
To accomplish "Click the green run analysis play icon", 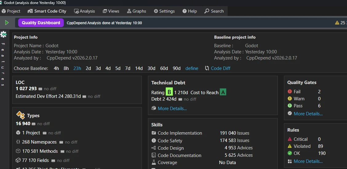I will 7,23.
